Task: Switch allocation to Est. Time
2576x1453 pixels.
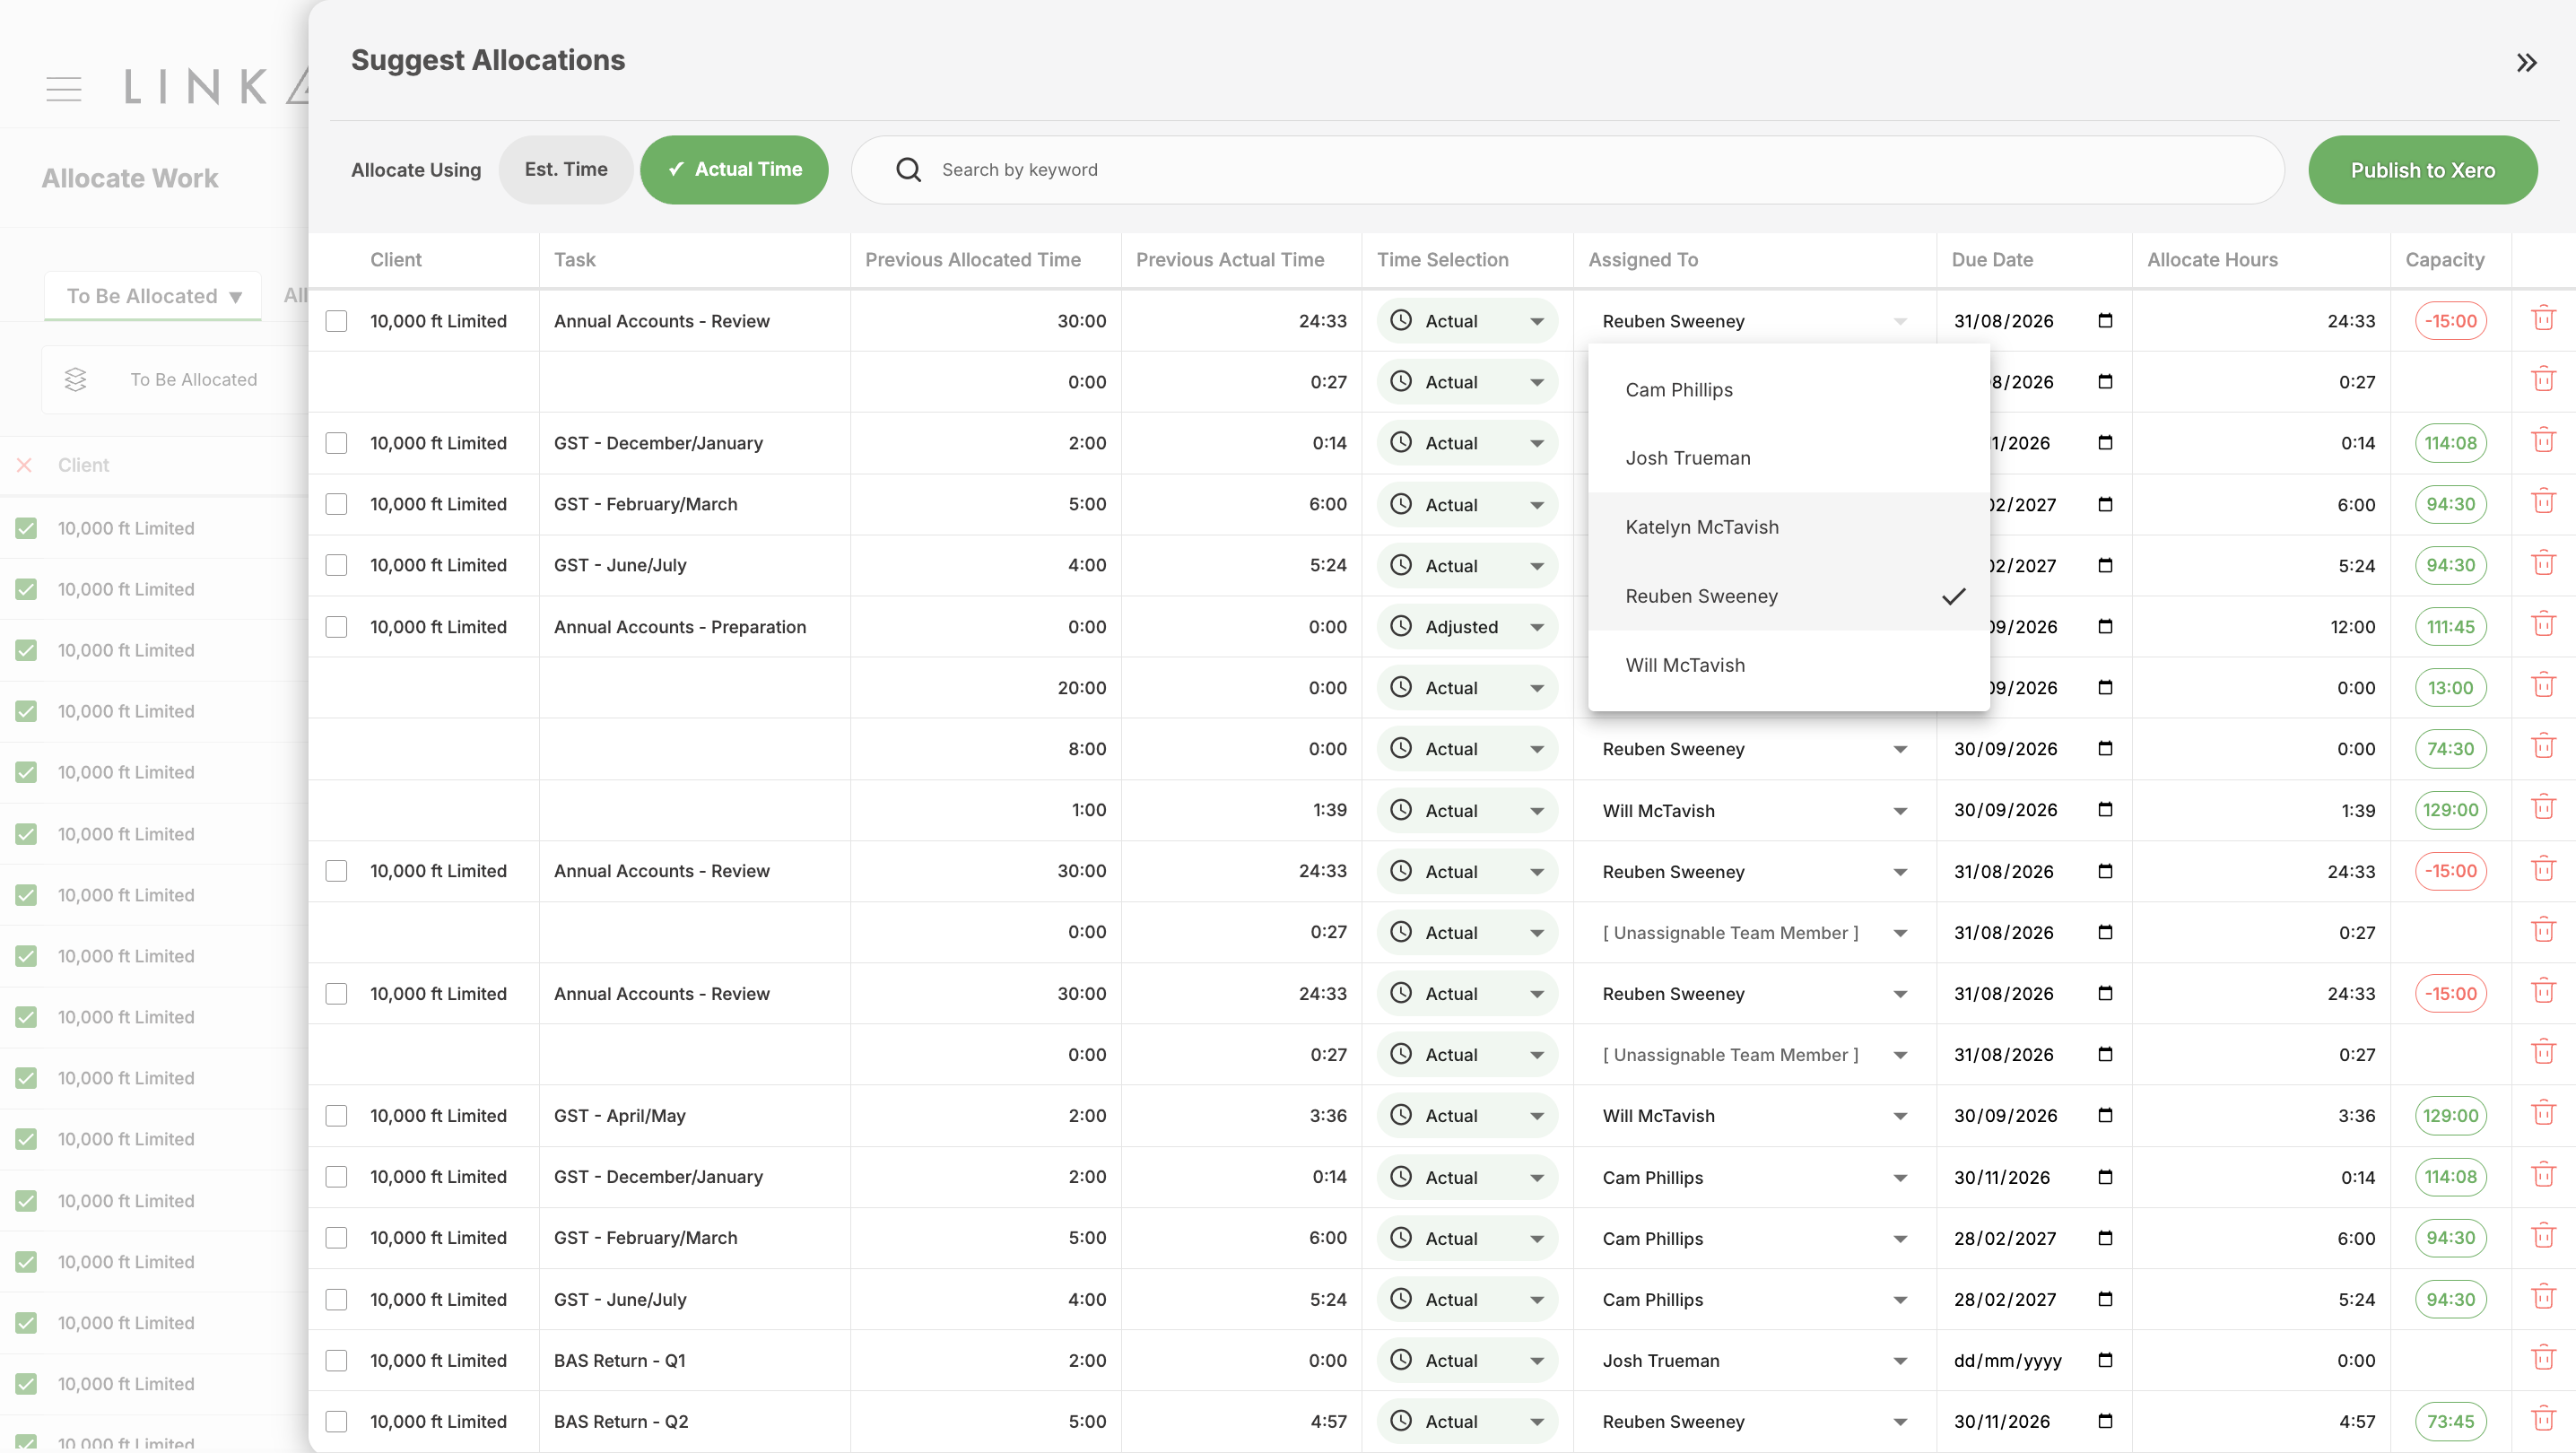Action: [566, 170]
